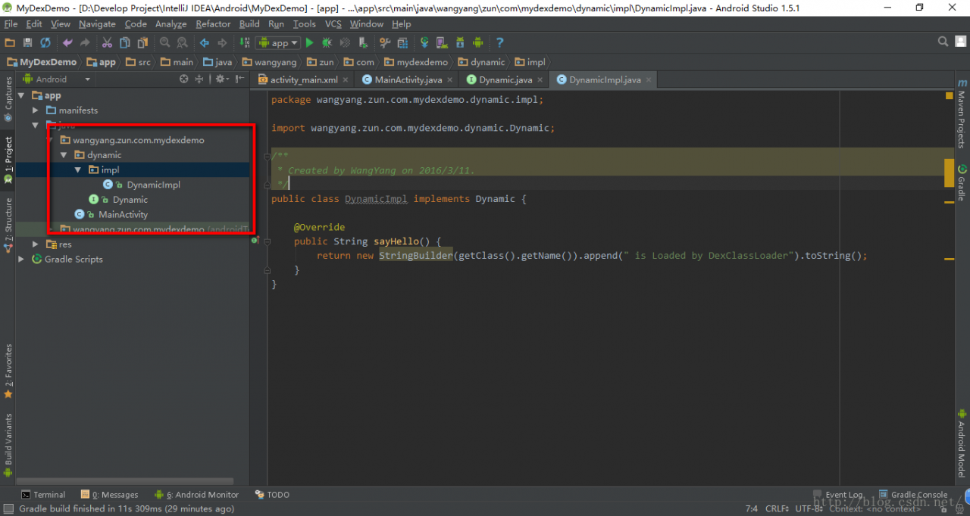Open the Android project view dropdown

pos(57,79)
